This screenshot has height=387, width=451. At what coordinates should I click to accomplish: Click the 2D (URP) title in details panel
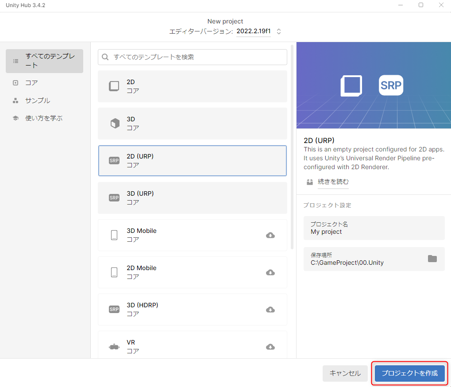click(x=319, y=140)
